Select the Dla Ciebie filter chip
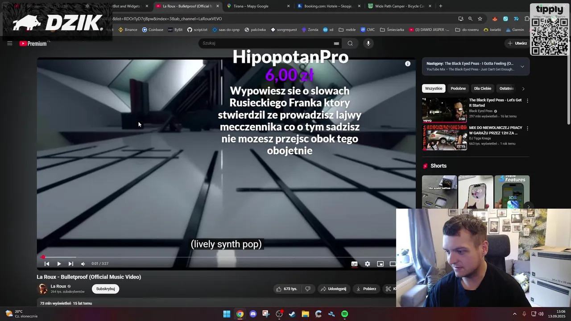 pos(483,88)
